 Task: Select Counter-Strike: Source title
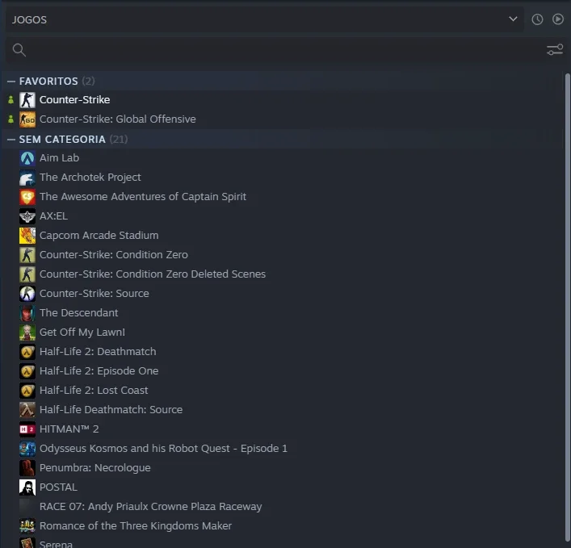point(94,293)
